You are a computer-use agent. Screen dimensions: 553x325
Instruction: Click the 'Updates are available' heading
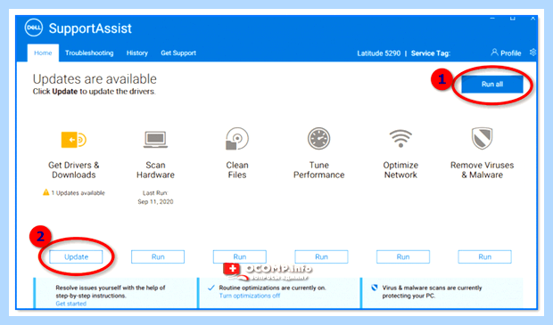pos(95,79)
